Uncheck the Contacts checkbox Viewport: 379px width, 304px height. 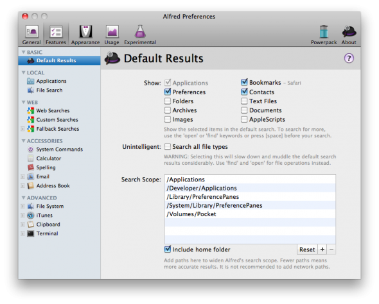pyautogui.click(x=244, y=92)
